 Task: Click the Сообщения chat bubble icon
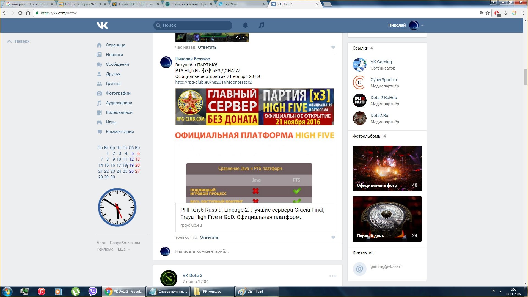99,64
